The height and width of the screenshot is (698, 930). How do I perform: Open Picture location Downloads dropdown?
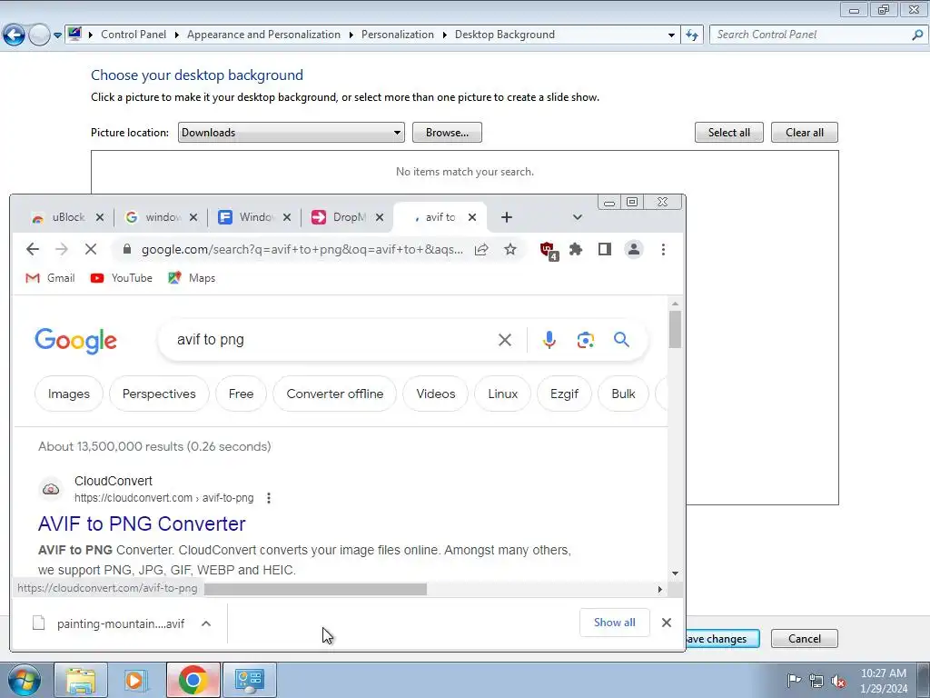292,133
